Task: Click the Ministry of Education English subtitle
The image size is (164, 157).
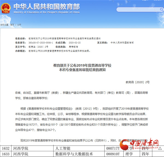Action: coord(46,12)
